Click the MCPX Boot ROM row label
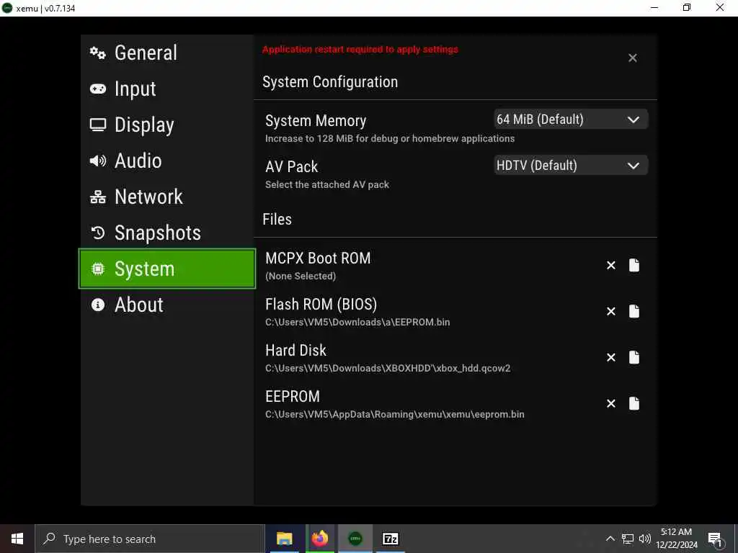Screen dimensions: 738x553 (318, 258)
